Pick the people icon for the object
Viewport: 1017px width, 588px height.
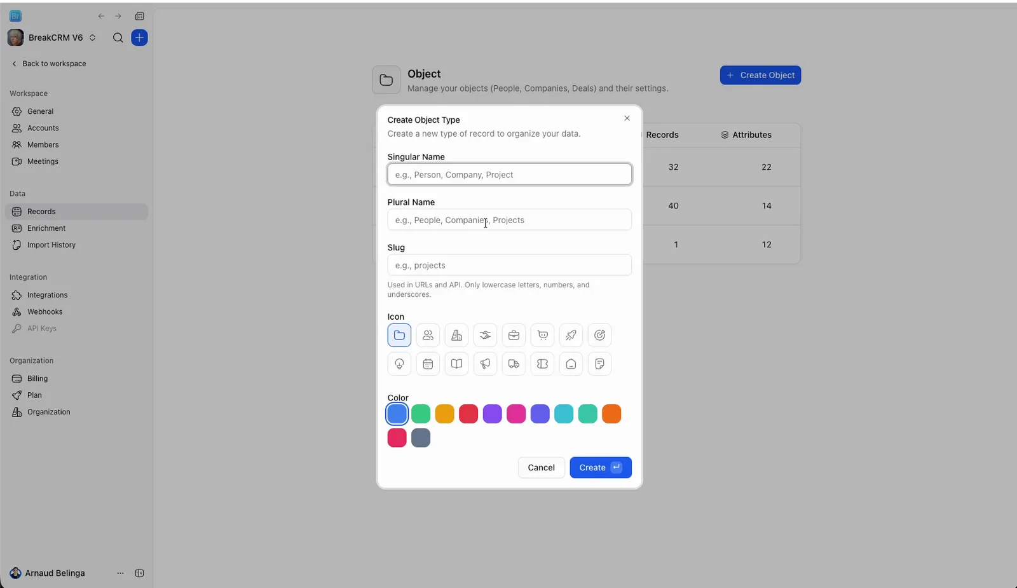[428, 335]
